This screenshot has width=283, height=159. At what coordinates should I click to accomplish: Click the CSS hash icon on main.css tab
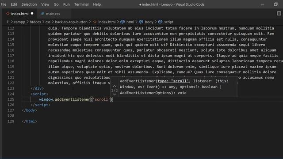42,14
